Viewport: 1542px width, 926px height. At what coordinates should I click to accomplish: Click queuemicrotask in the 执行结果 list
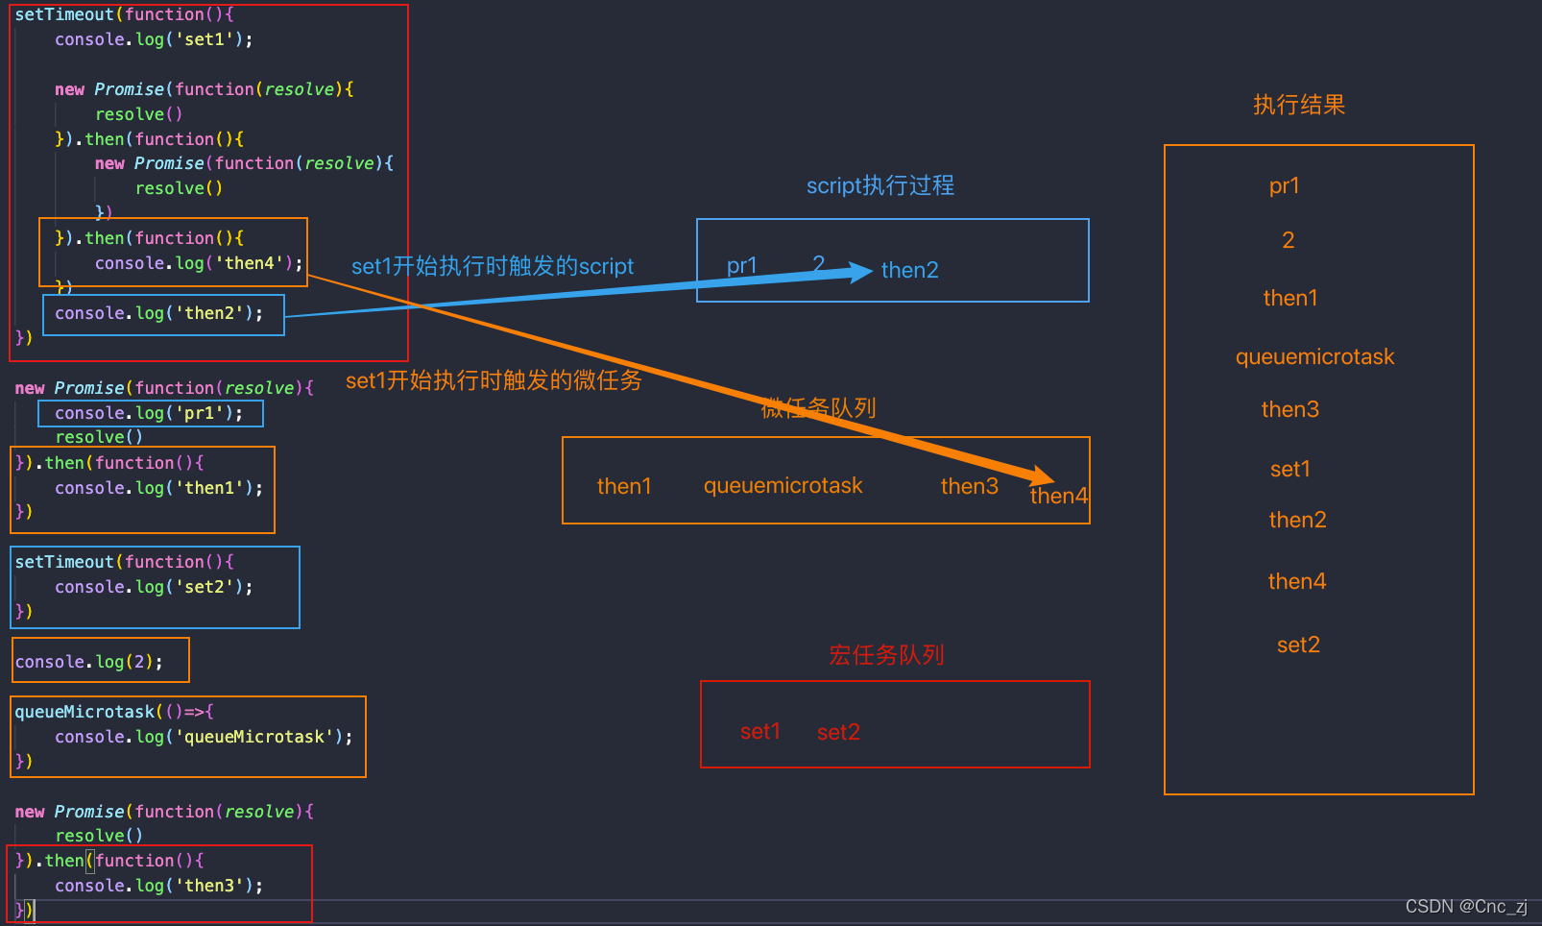click(x=1315, y=357)
